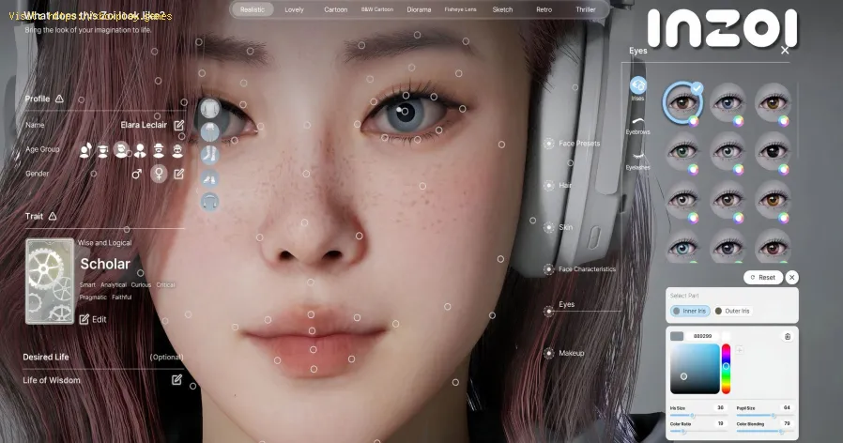843x443 pixels.
Task: Open the Eyelashes sub-category icon
Action: click(x=638, y=156)
